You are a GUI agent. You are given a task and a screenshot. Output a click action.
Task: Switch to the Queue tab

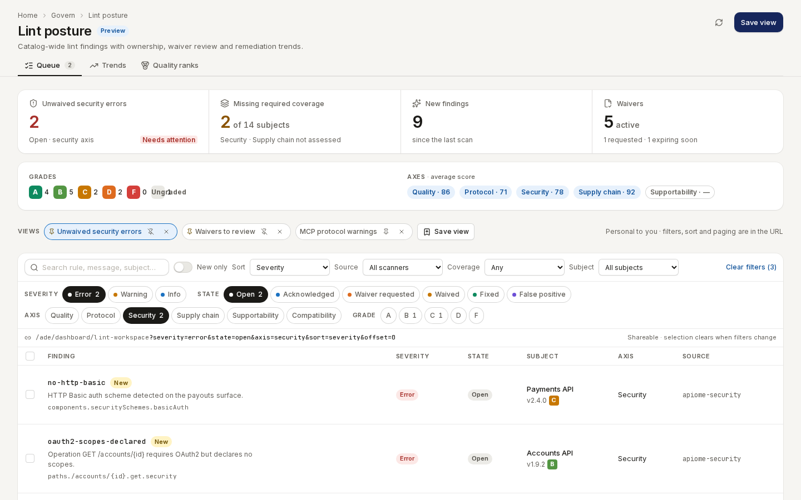(x=50, y=66)
